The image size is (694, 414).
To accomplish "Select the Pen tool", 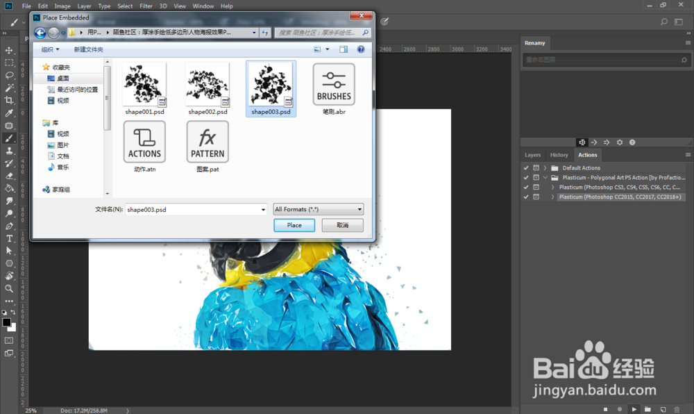I will coord(9,226).
